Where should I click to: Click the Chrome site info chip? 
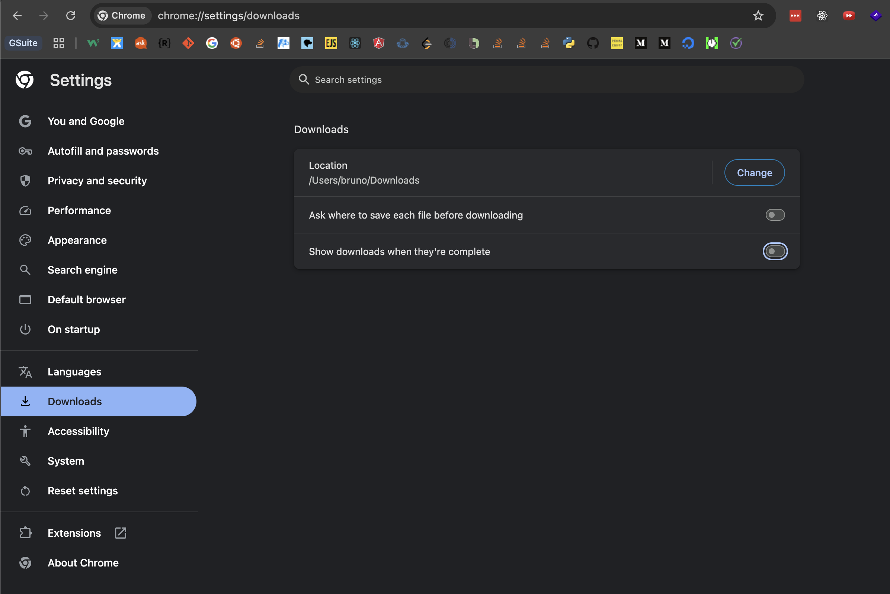coord(122,16)
